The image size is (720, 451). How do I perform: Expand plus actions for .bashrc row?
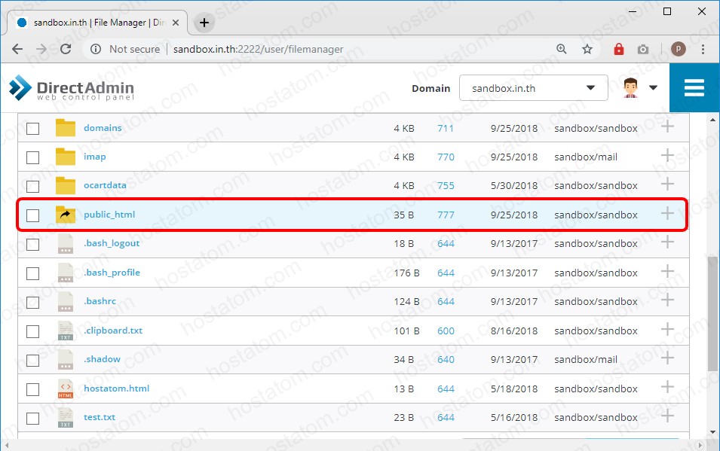tap(667, 300)
